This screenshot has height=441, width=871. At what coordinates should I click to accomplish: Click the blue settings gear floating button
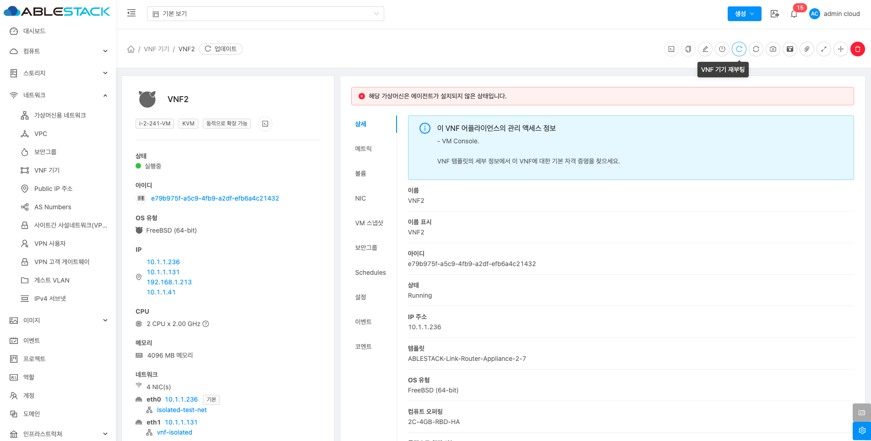(x=861, y=430)
